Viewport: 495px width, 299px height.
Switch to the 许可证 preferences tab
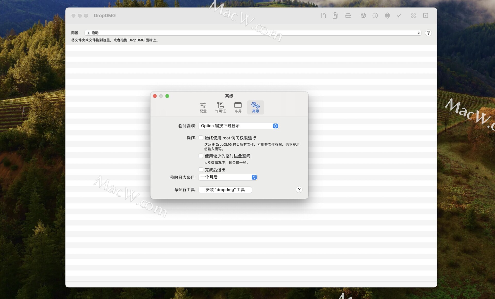pos(220,107)
